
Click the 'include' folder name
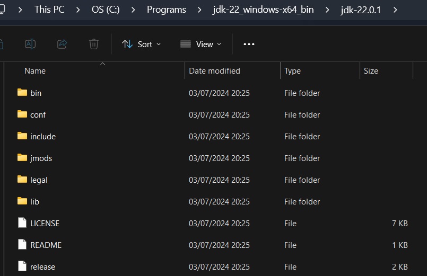43,137
